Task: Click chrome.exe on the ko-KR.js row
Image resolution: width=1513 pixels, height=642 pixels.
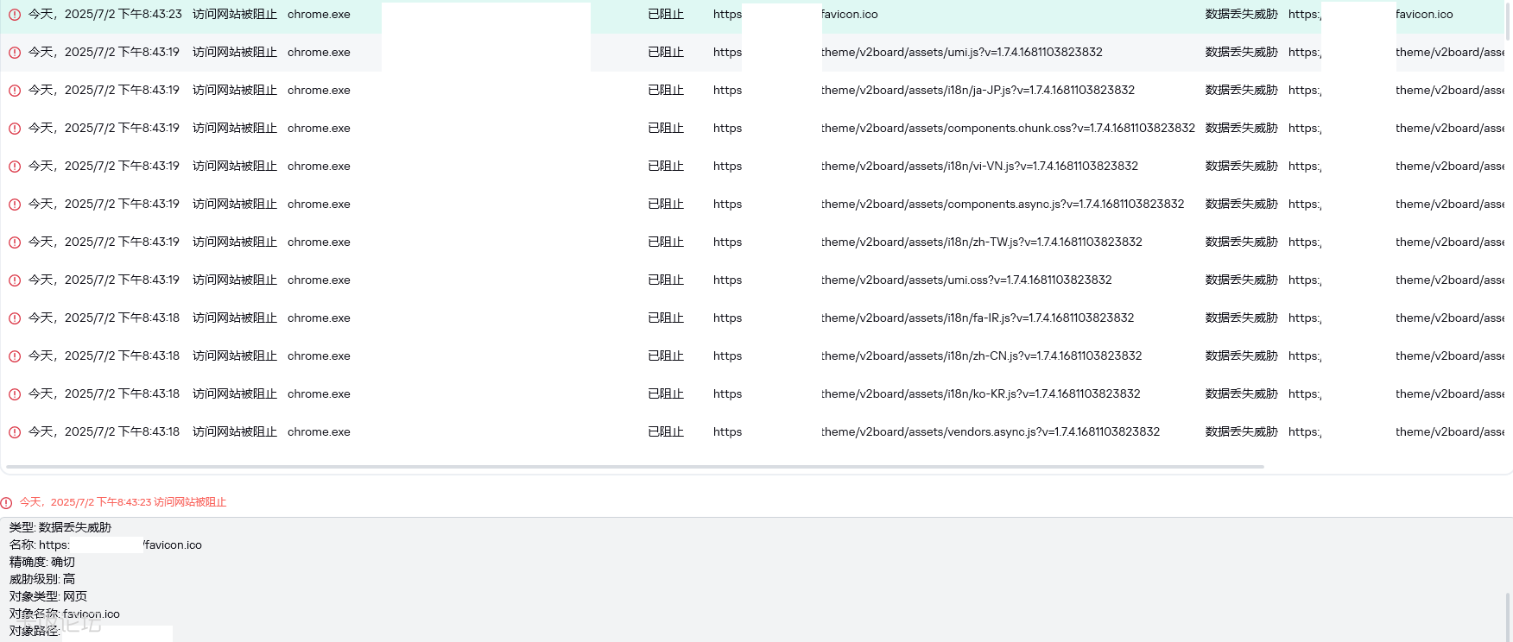Action: [x=319, y=393]
